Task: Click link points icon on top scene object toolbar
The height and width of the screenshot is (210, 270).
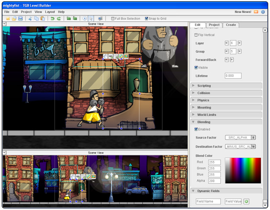Action: [111, 56]
